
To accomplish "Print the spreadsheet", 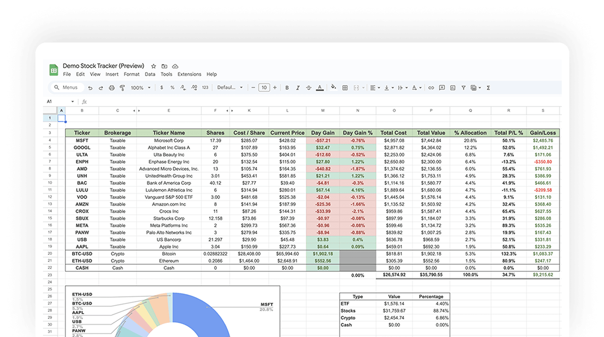I will point(112,88).
